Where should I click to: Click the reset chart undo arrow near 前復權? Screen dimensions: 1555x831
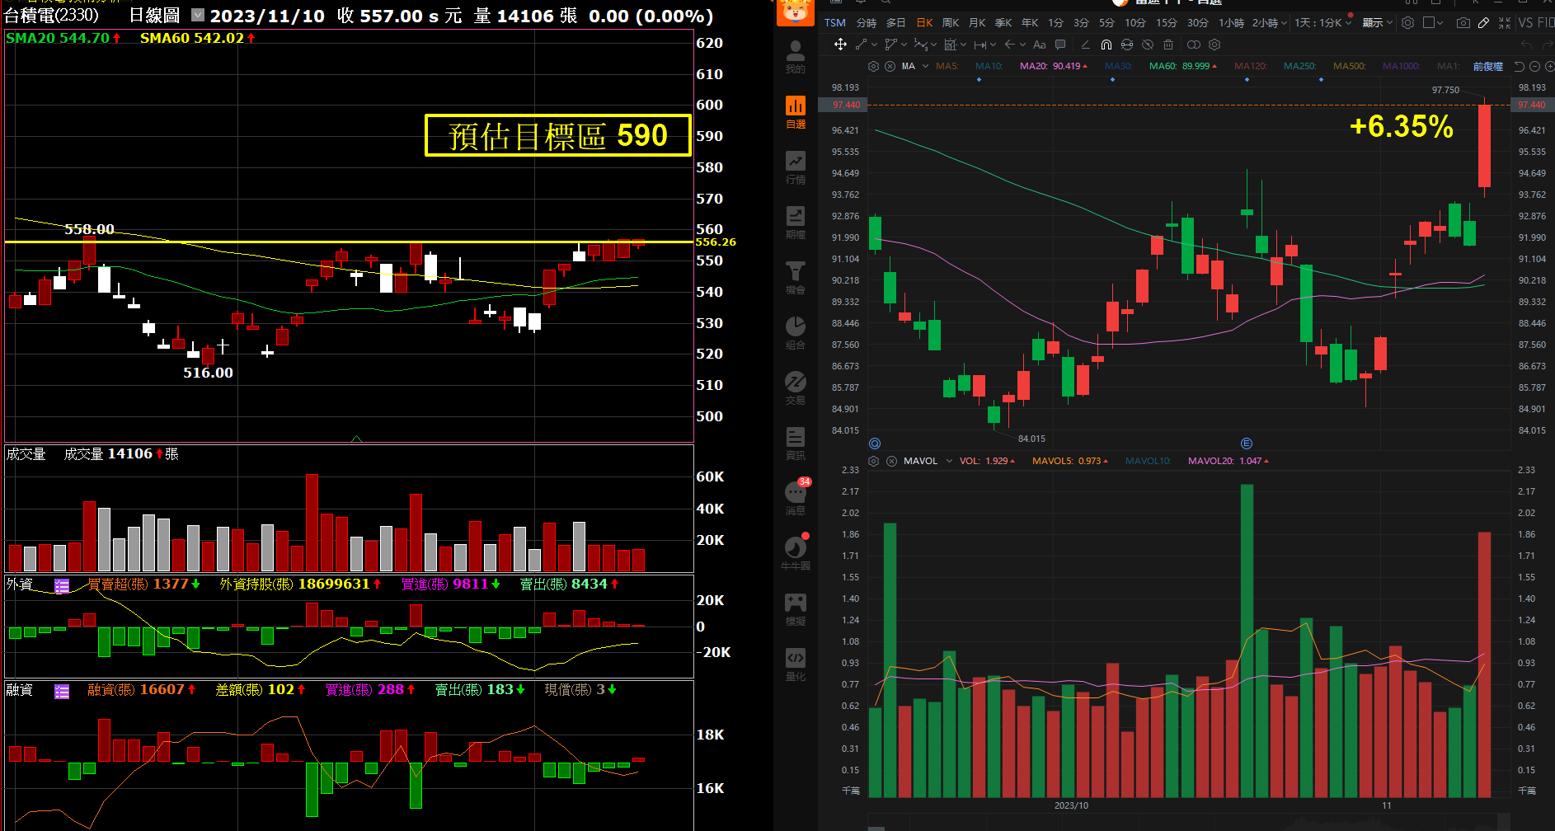pyautogui.click(x=1520, y=66)
